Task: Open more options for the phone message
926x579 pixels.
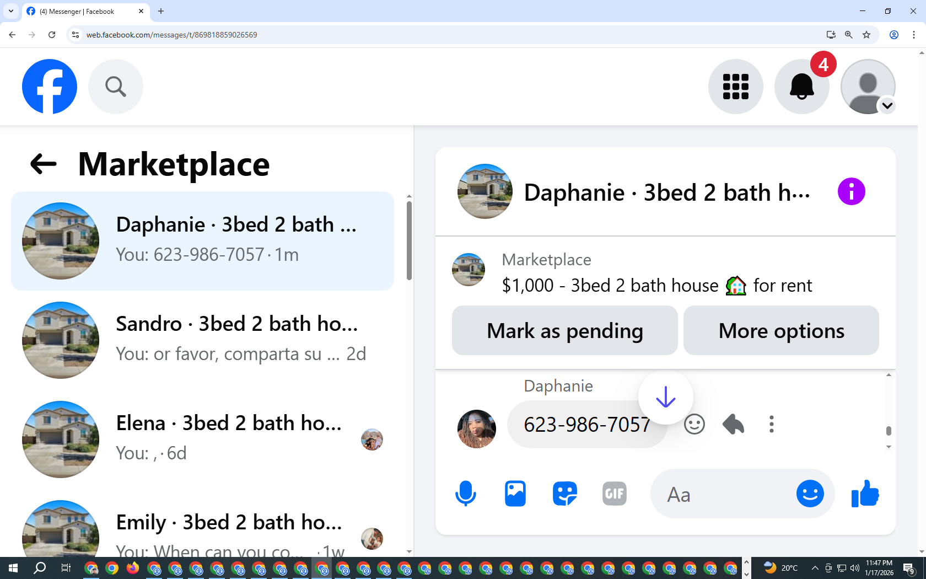Action: click(772, 424)
